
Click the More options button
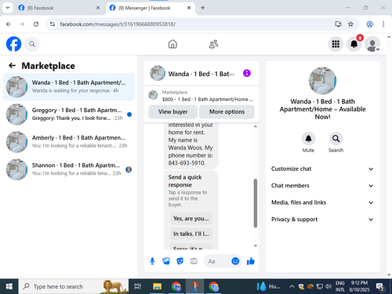coord(227,111)
